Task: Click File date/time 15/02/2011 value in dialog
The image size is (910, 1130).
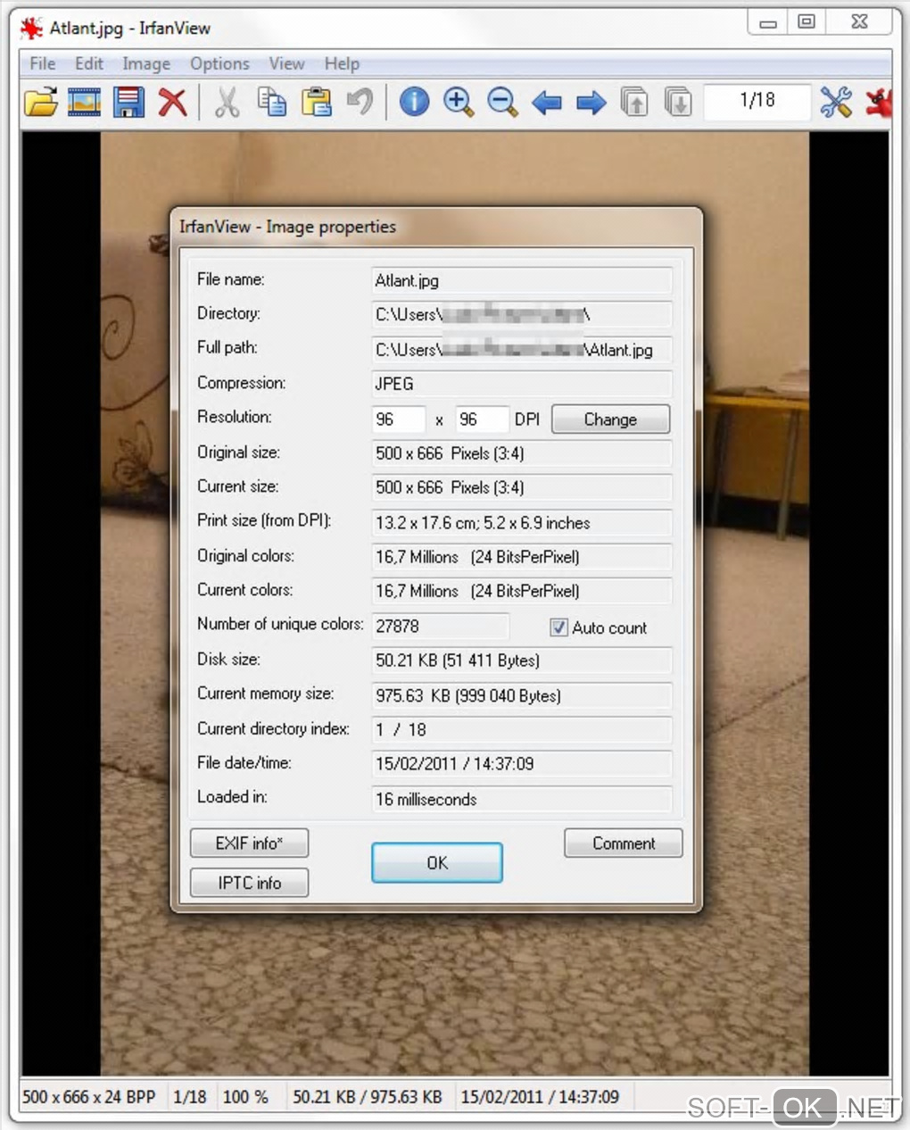Action: [521, 763]
